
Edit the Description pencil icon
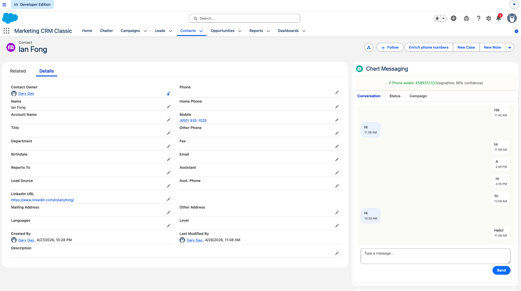pyautogui.click(x=337, y=254)
